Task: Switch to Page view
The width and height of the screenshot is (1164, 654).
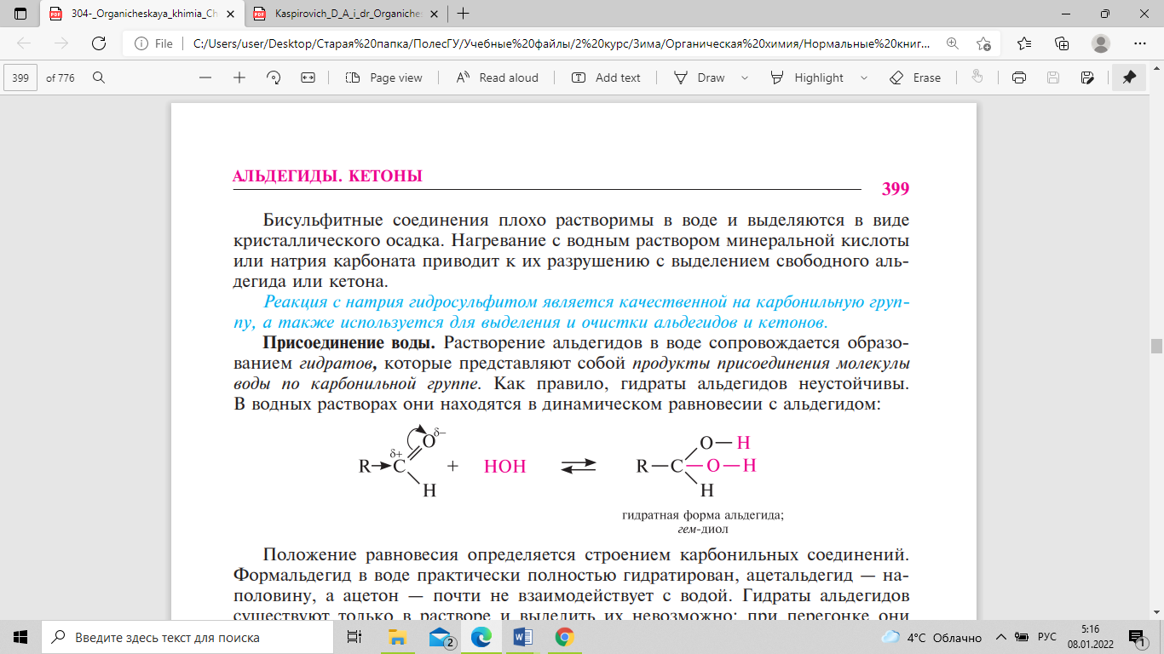Action: click(x=384, y=77)
